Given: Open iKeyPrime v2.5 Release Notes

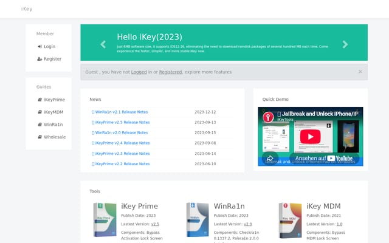Looking at the screenshot, I should 122,123.
